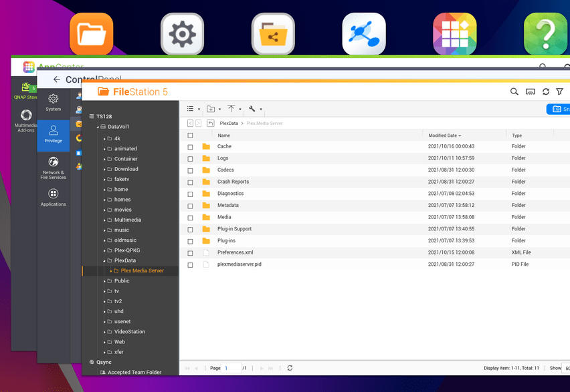Select TS128 root node in tree

click(104, 116)
